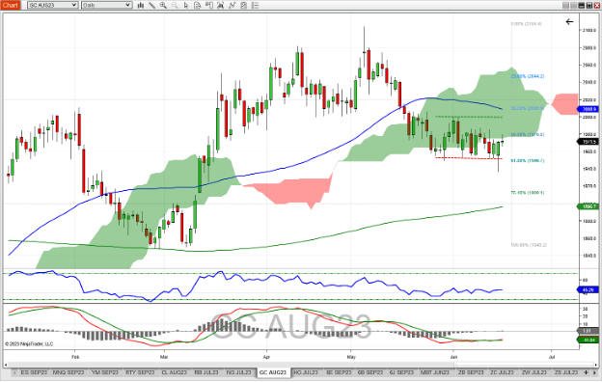Switch to the 6J SEP23 tab
The width and height of the screenshot is (602, 382).
pos(401,372)
